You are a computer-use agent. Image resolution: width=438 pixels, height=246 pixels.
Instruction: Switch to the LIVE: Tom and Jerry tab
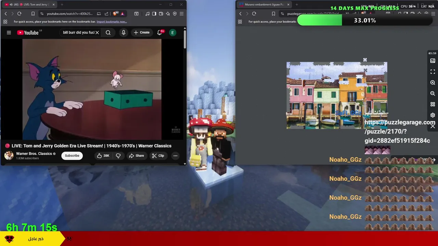pos(29,4)
